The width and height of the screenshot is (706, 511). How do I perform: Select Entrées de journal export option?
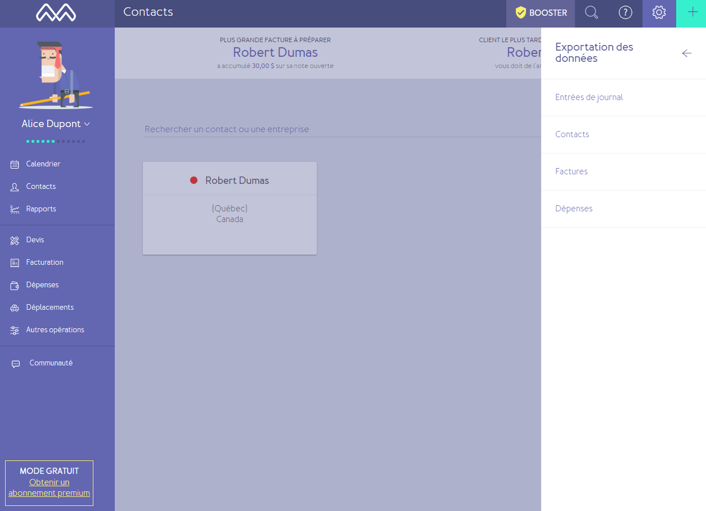(x=623, y=97)
